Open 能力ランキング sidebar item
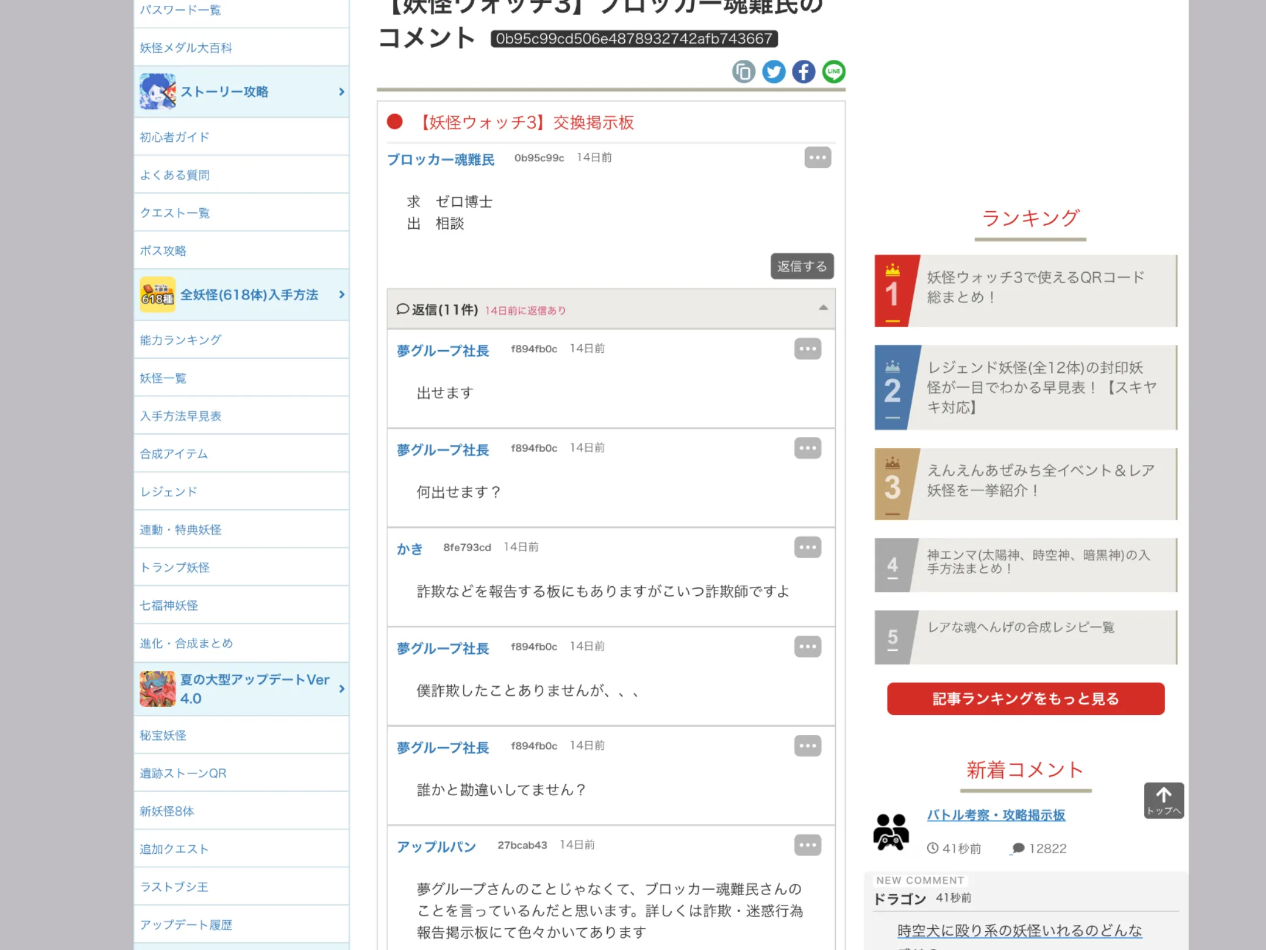 [x=241, y=340]
